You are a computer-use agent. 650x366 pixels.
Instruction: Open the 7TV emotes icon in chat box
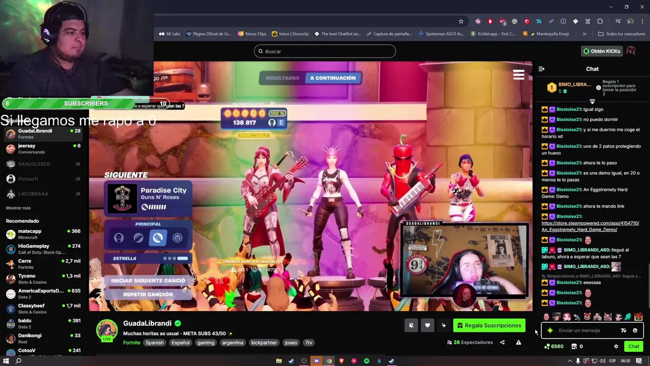point(624,330)
